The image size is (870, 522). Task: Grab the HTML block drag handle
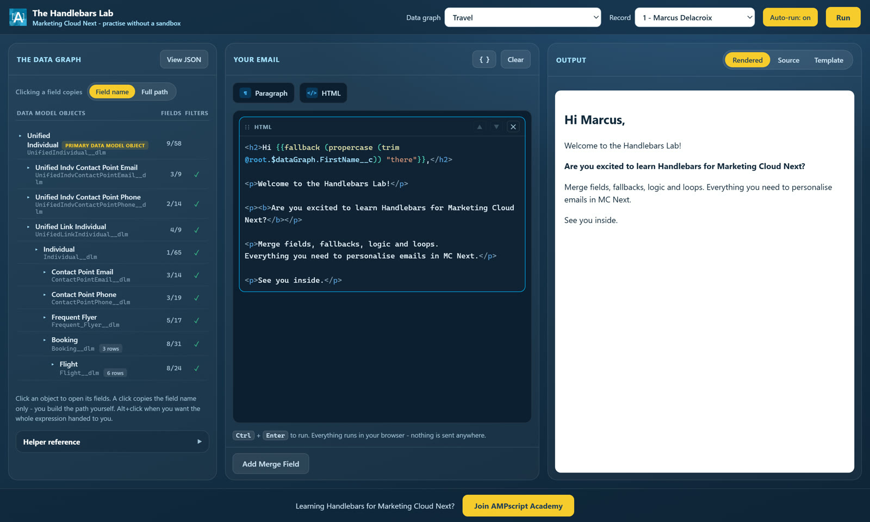point(247,127)
